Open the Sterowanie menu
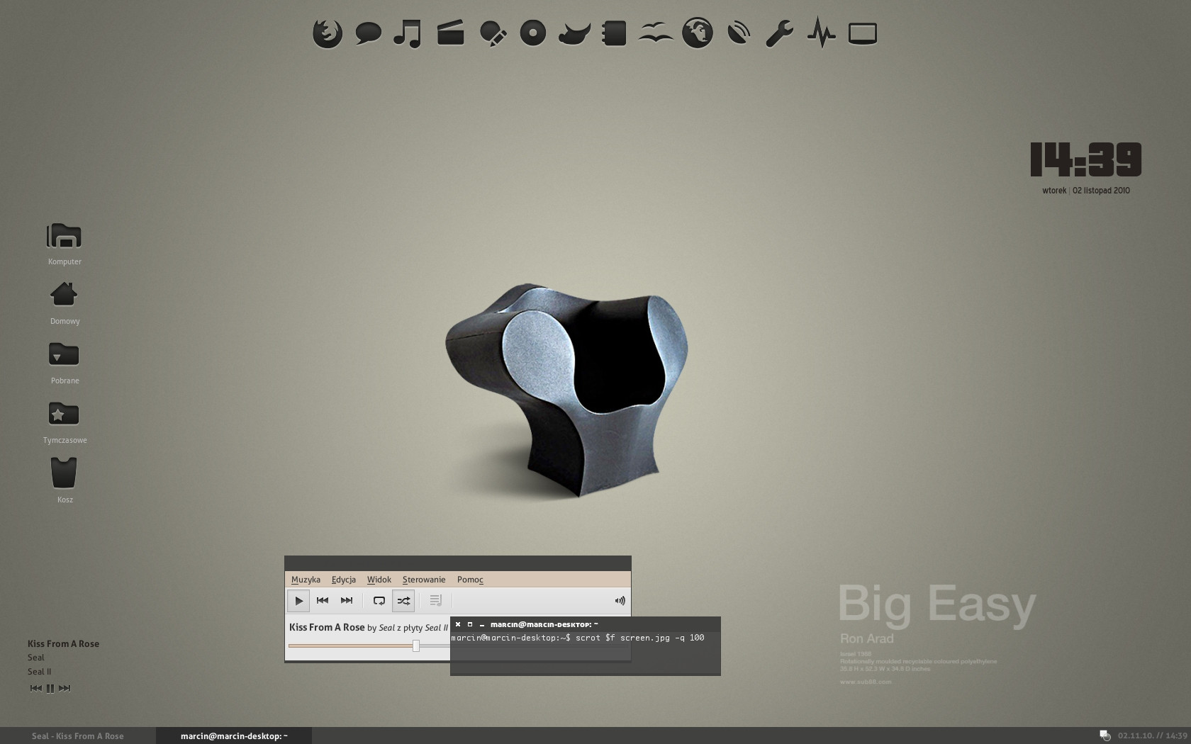 pyautogui.click(x=424, y=580)
